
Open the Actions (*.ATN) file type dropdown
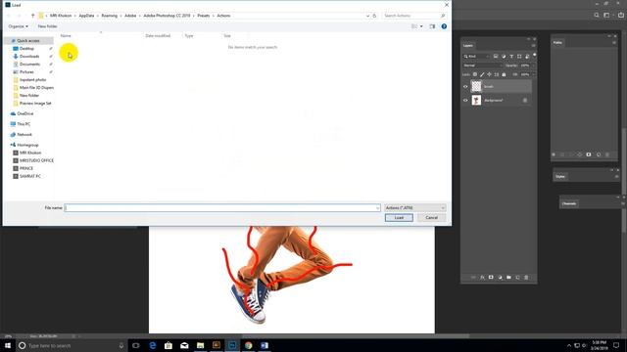click(415, 208)
